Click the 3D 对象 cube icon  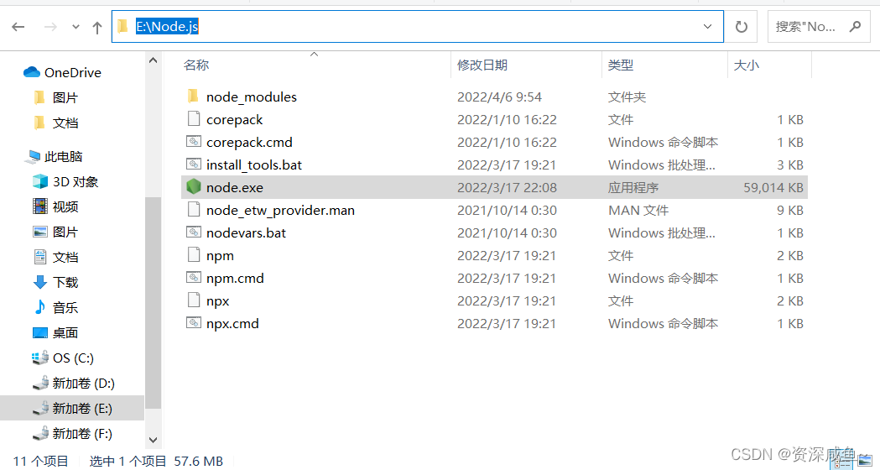[40, 181]
